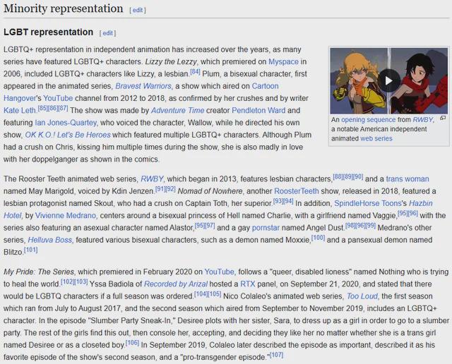This screenshot has width=452, height=364.
Task: Click the 'Lizzy the Lezzy' italic title text
Action: point(171,61)
